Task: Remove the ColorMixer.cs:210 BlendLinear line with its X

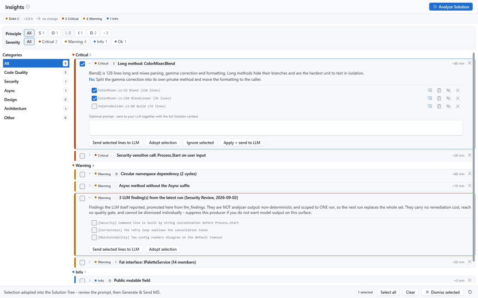Action: click(458, 98)
